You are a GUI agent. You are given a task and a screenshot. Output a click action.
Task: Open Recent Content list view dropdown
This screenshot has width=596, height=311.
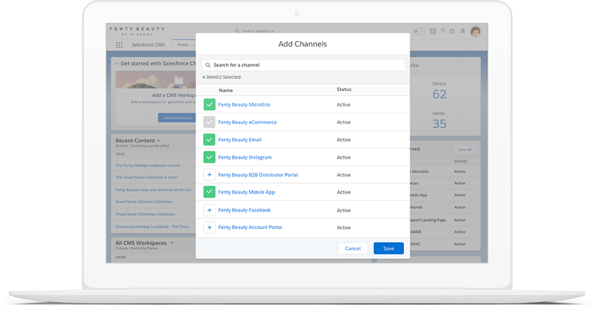[159, 141]
